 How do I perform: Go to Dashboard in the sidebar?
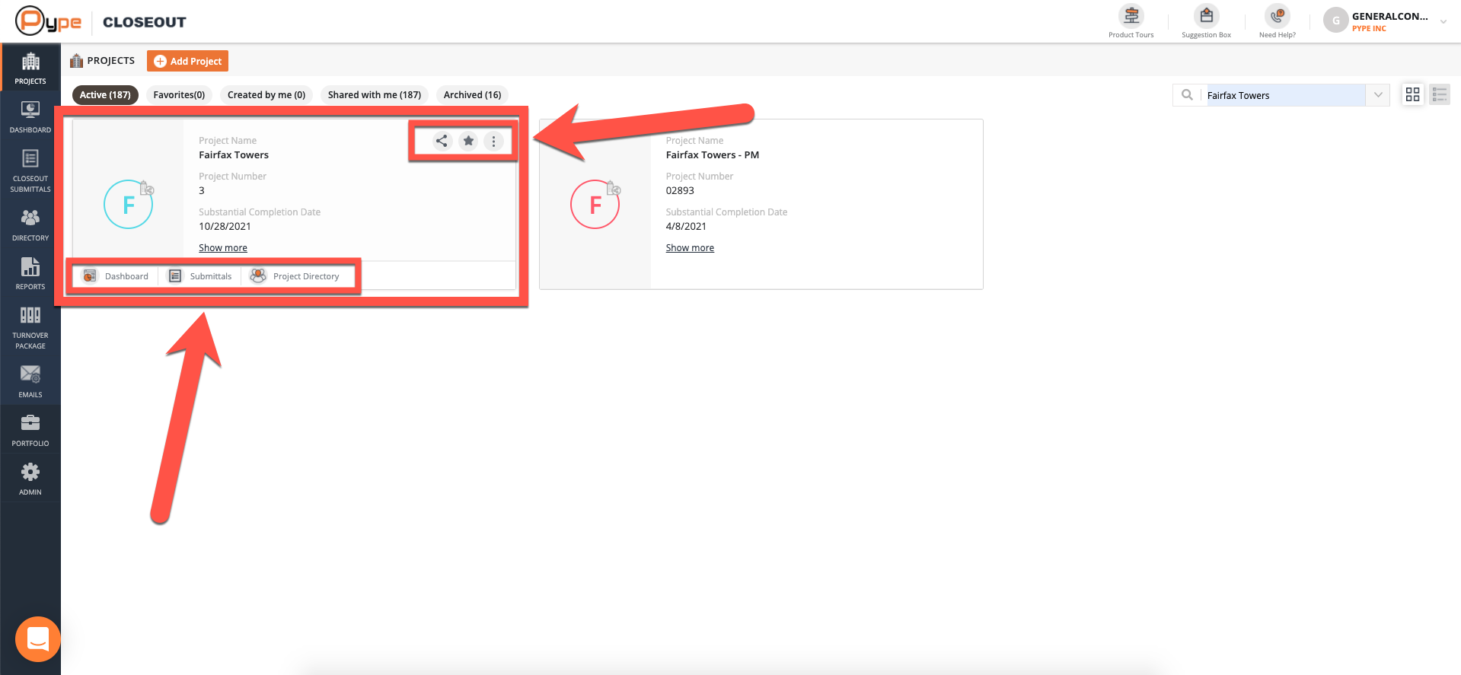click(x=30, y=116)
